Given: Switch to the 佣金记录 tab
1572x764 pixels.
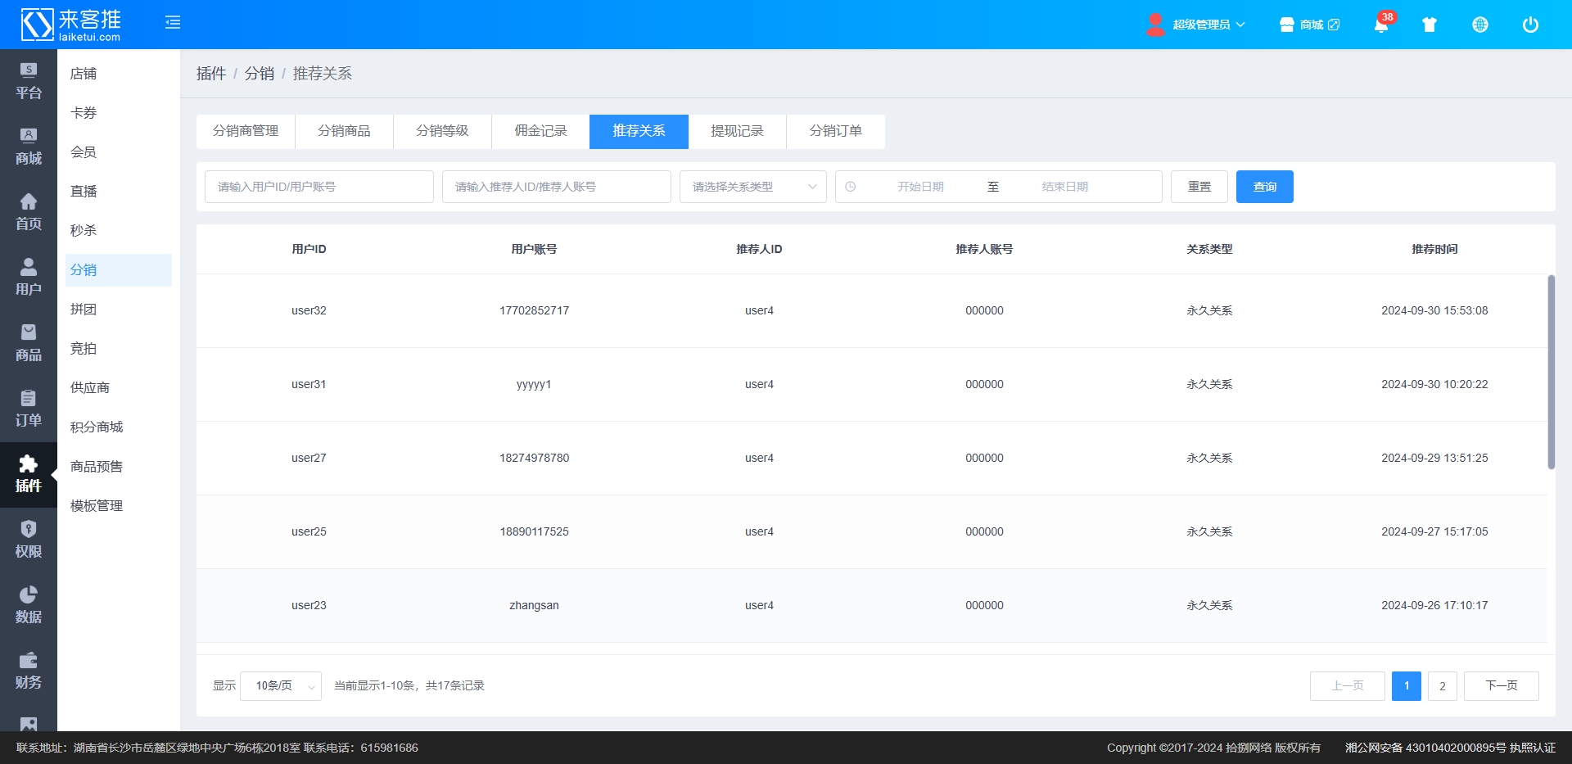Looking at the screenshot, I should [x=540, y=131].
